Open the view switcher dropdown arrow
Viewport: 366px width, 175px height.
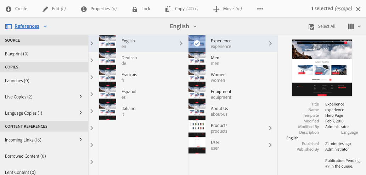tap(359, 26)
